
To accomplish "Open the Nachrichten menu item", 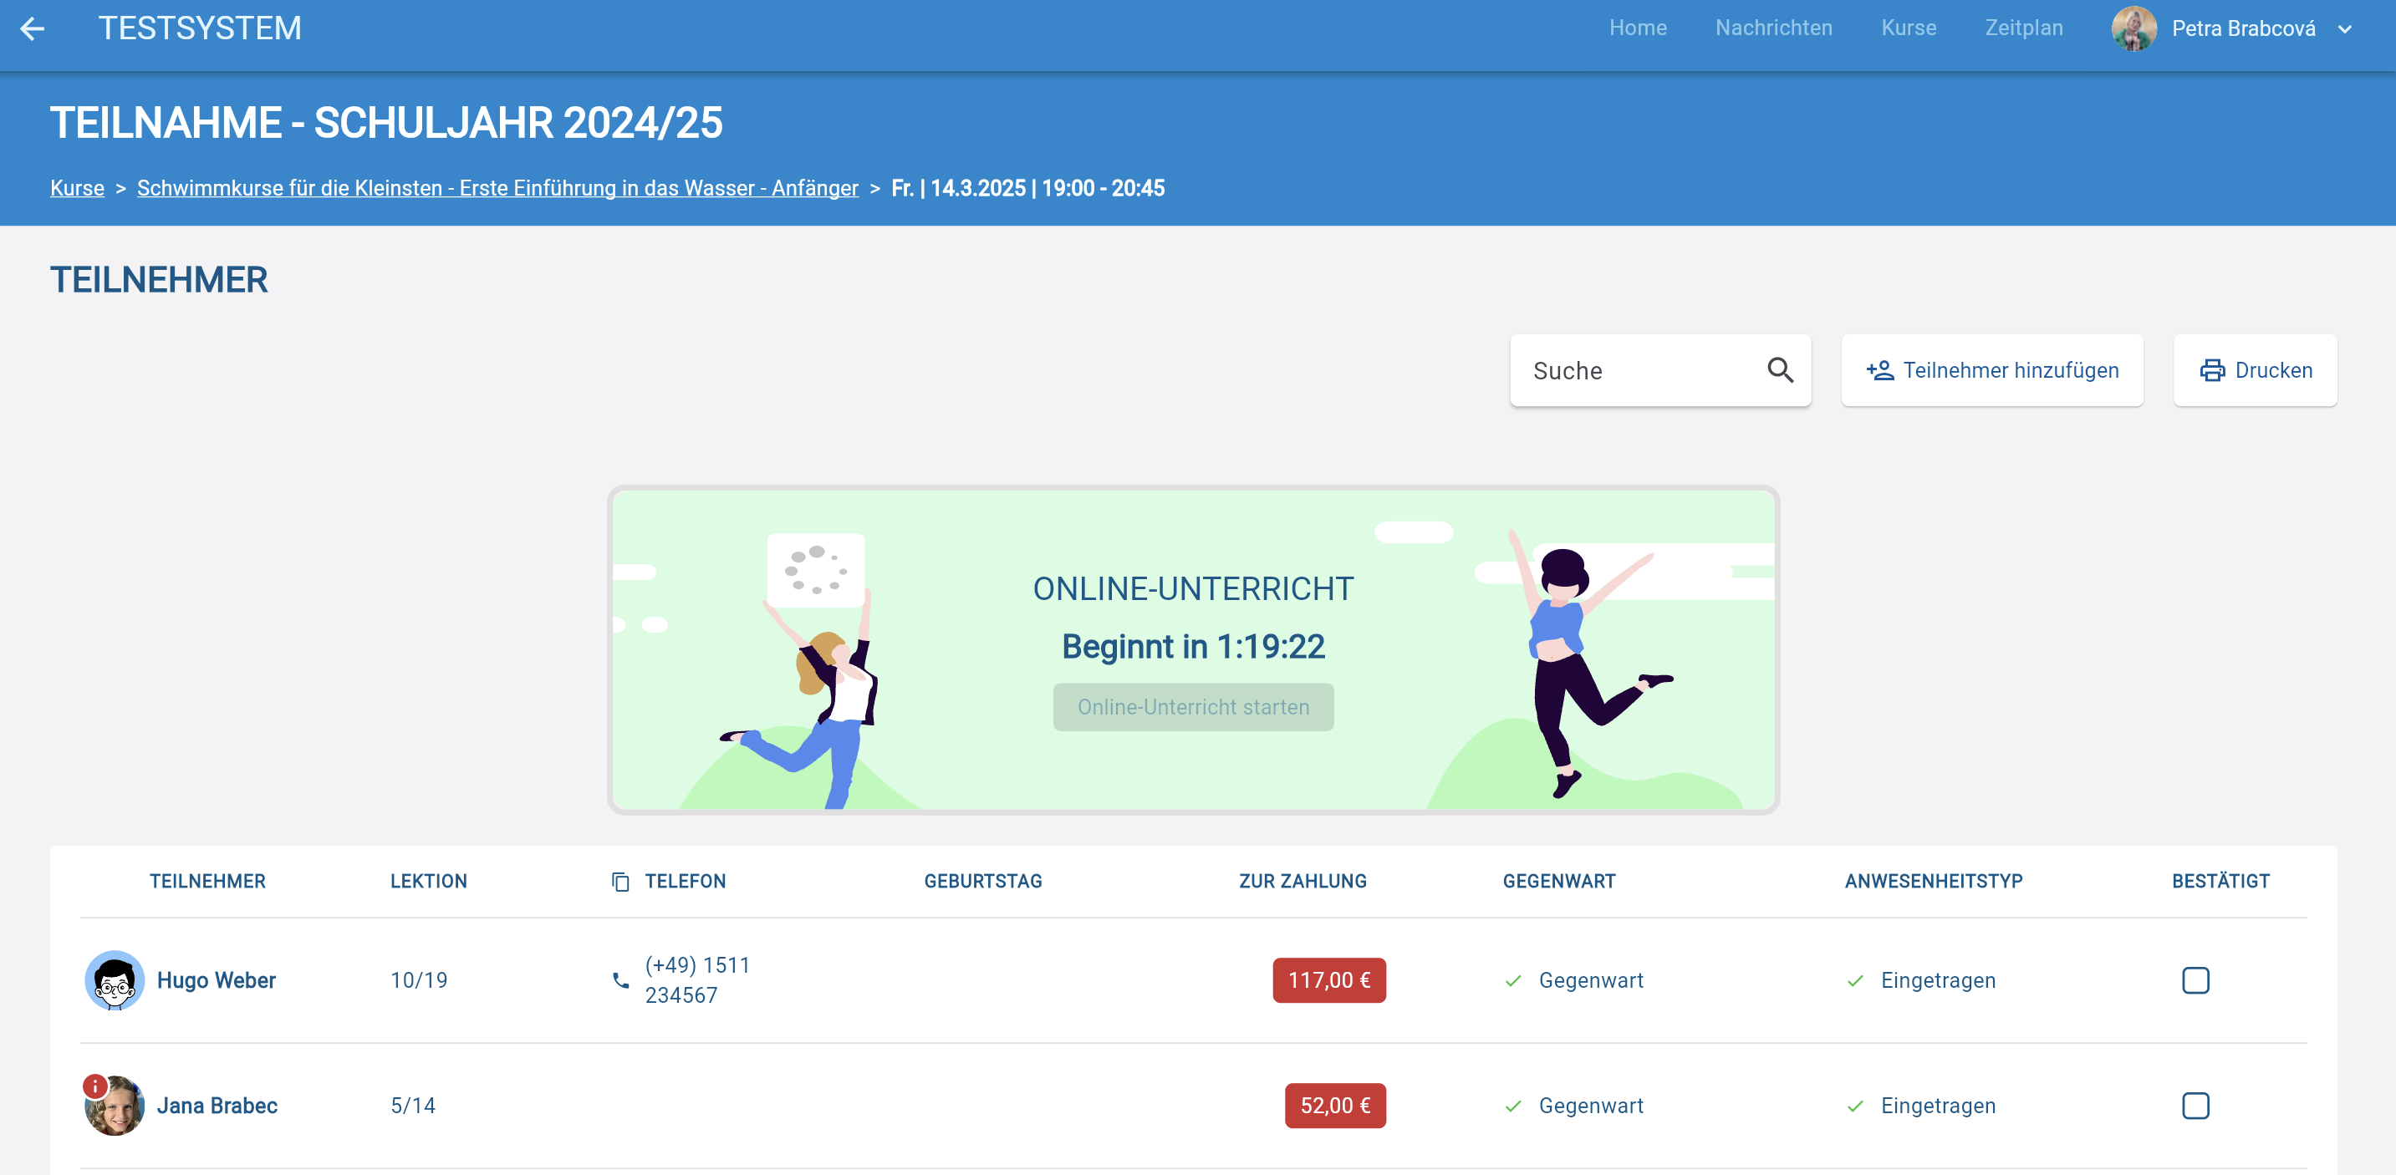I will pyautogui.click(x=1773, y=28).
